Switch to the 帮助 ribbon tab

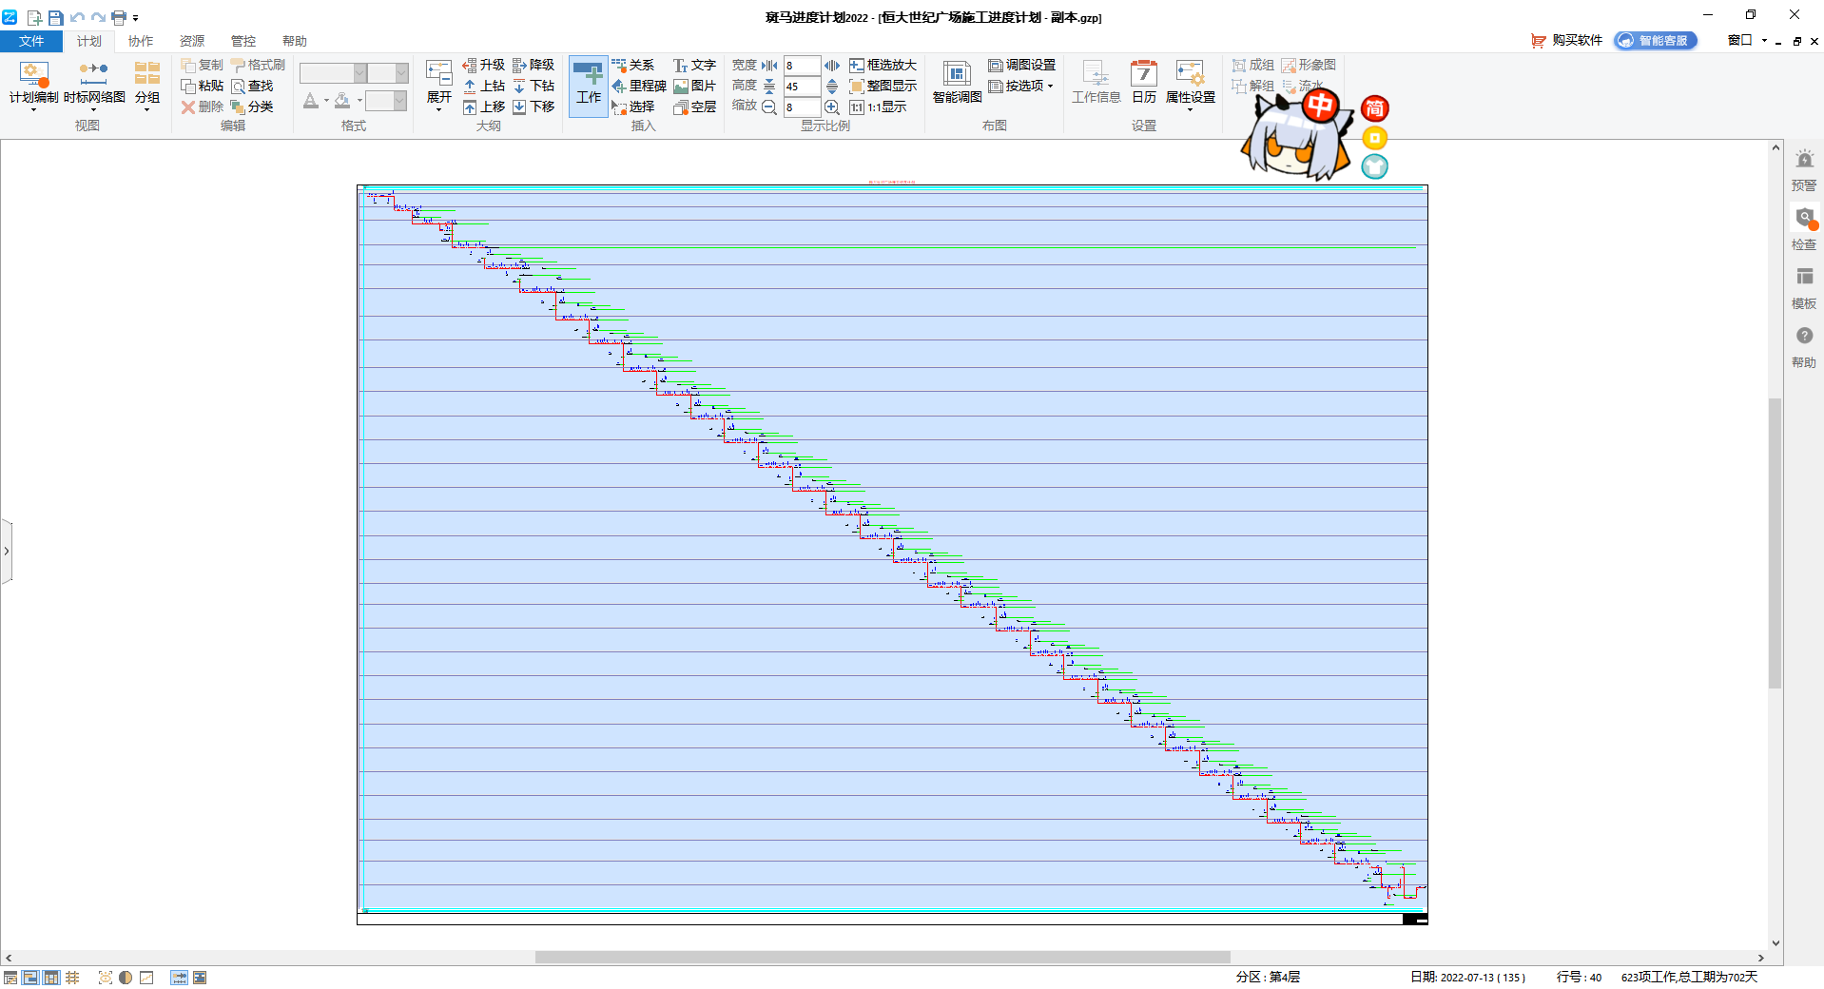pyautogui.click(x=295, y=41)
